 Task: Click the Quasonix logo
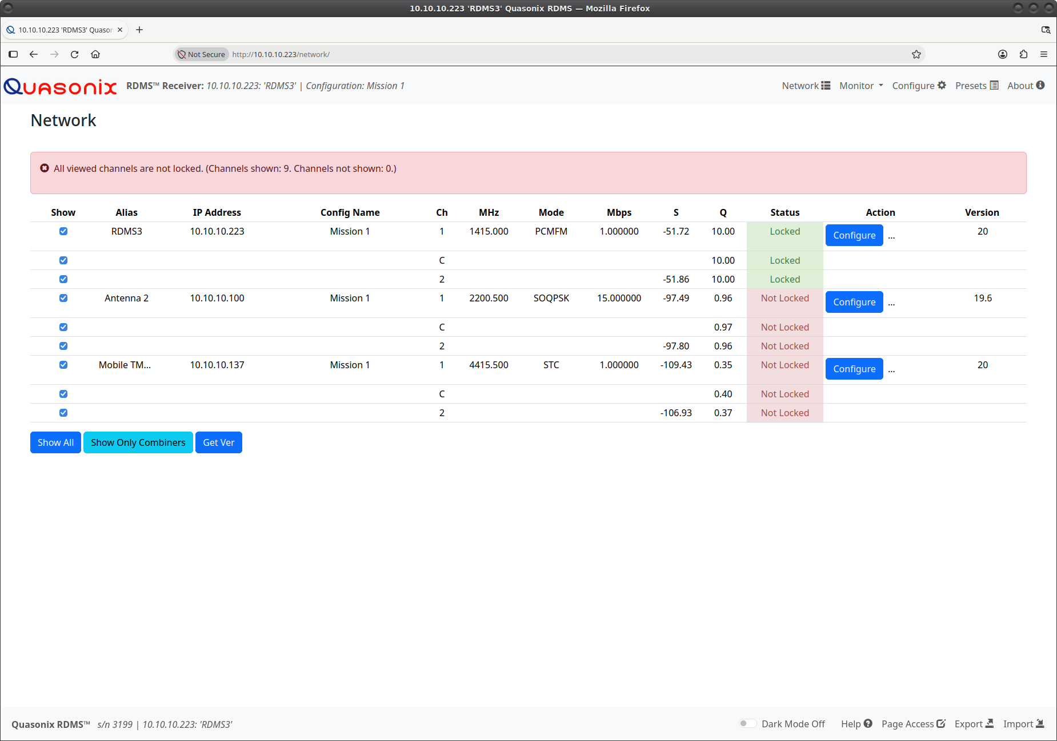[x=60, y=86]
